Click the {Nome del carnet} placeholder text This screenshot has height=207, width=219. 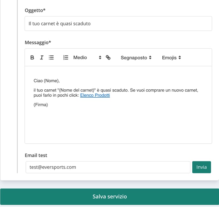(x=76, y=90)
